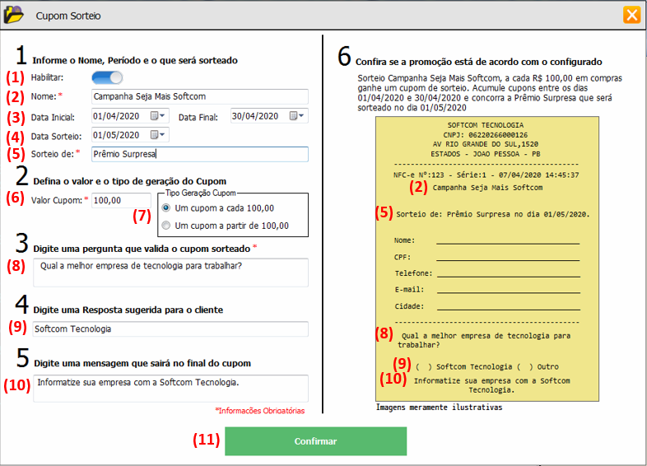This screenshot has height=466, width=647.
Task: Select 'Um cupom a partir de 100,00' option
Action: coord(167,226)
